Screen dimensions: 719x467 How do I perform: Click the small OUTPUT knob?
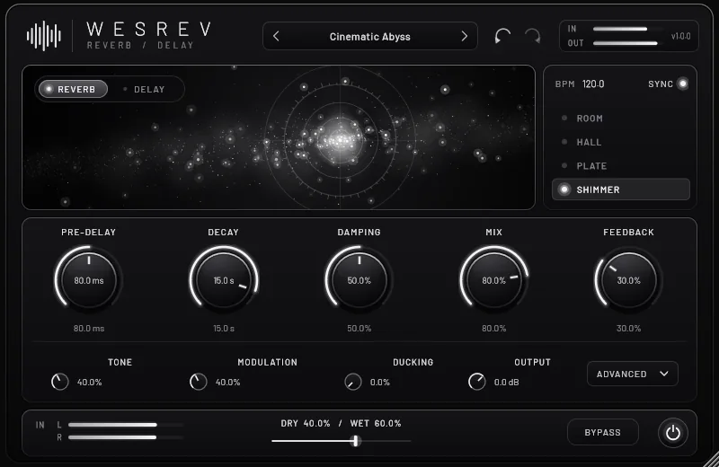click(477, 382)
